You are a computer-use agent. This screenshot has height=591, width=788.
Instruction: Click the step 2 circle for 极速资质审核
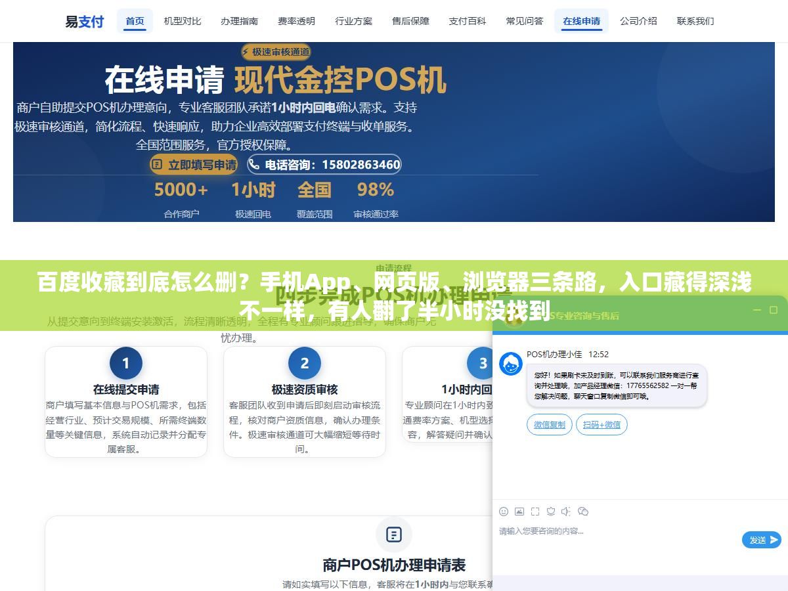click(x=305, y=363)
